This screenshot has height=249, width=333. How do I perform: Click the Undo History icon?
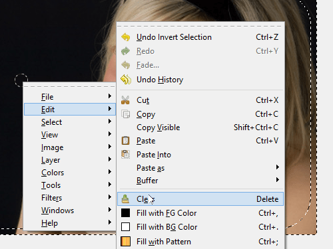(x=126, y=80)
